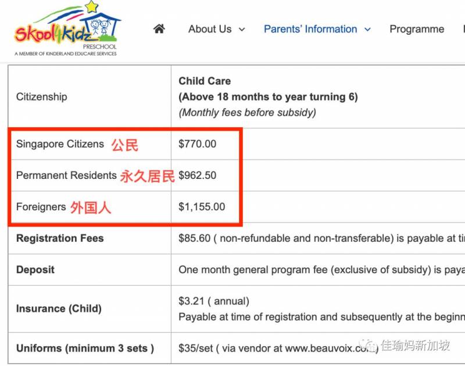Click the $770.00 fee cell

pos(197,144)
